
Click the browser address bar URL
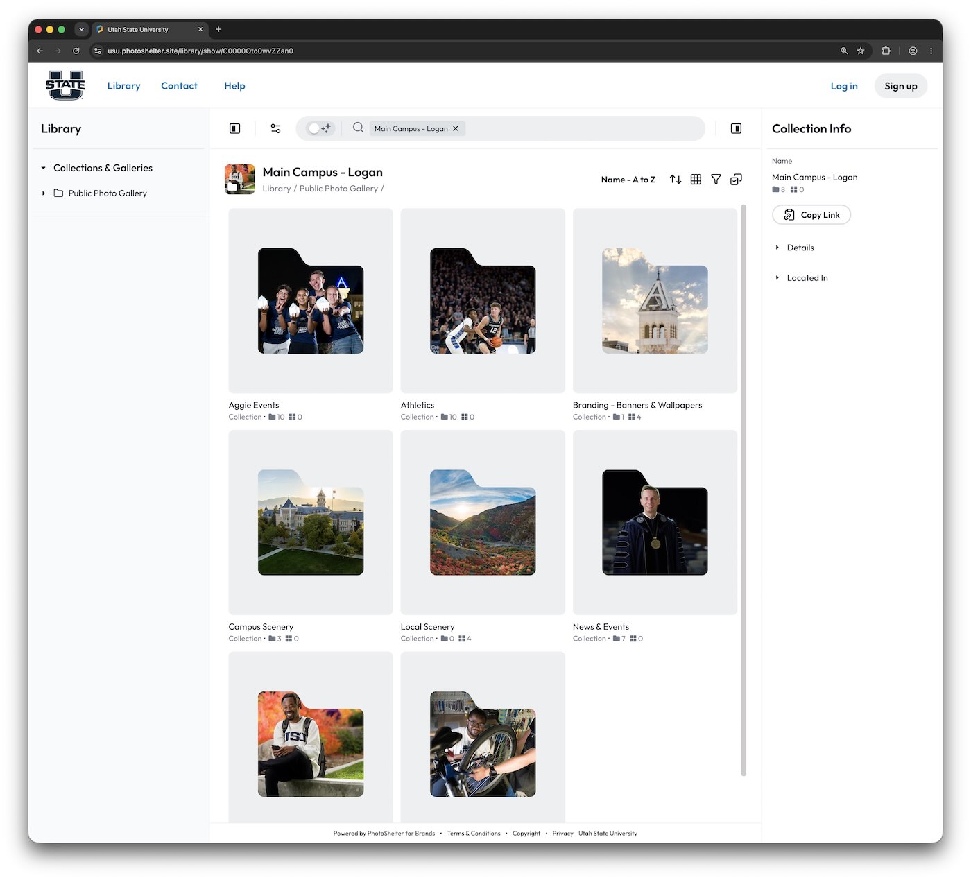tap(200, 51)
